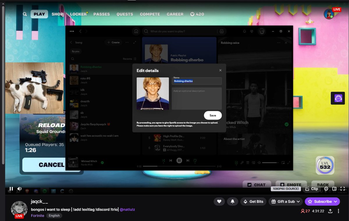This screenshot has width=349, height=221.
Task: Go back using Spotify's back arrow
Action: coord(81,31)
